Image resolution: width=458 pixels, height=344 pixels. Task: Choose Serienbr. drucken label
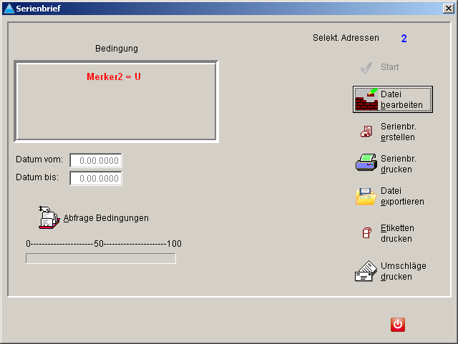coord(399,164)
